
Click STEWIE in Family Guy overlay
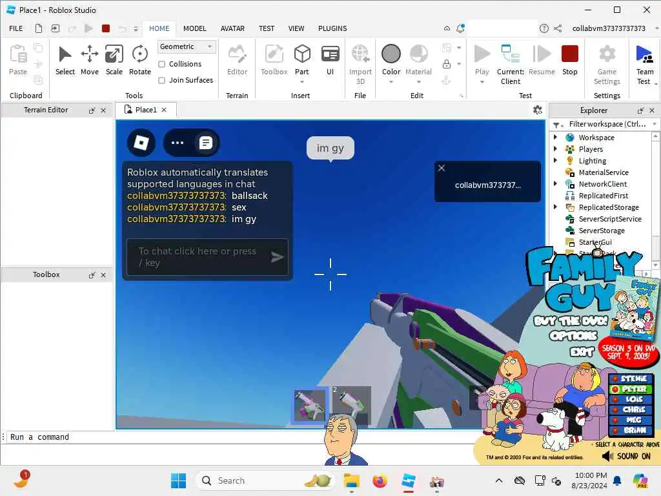[631, 378]
